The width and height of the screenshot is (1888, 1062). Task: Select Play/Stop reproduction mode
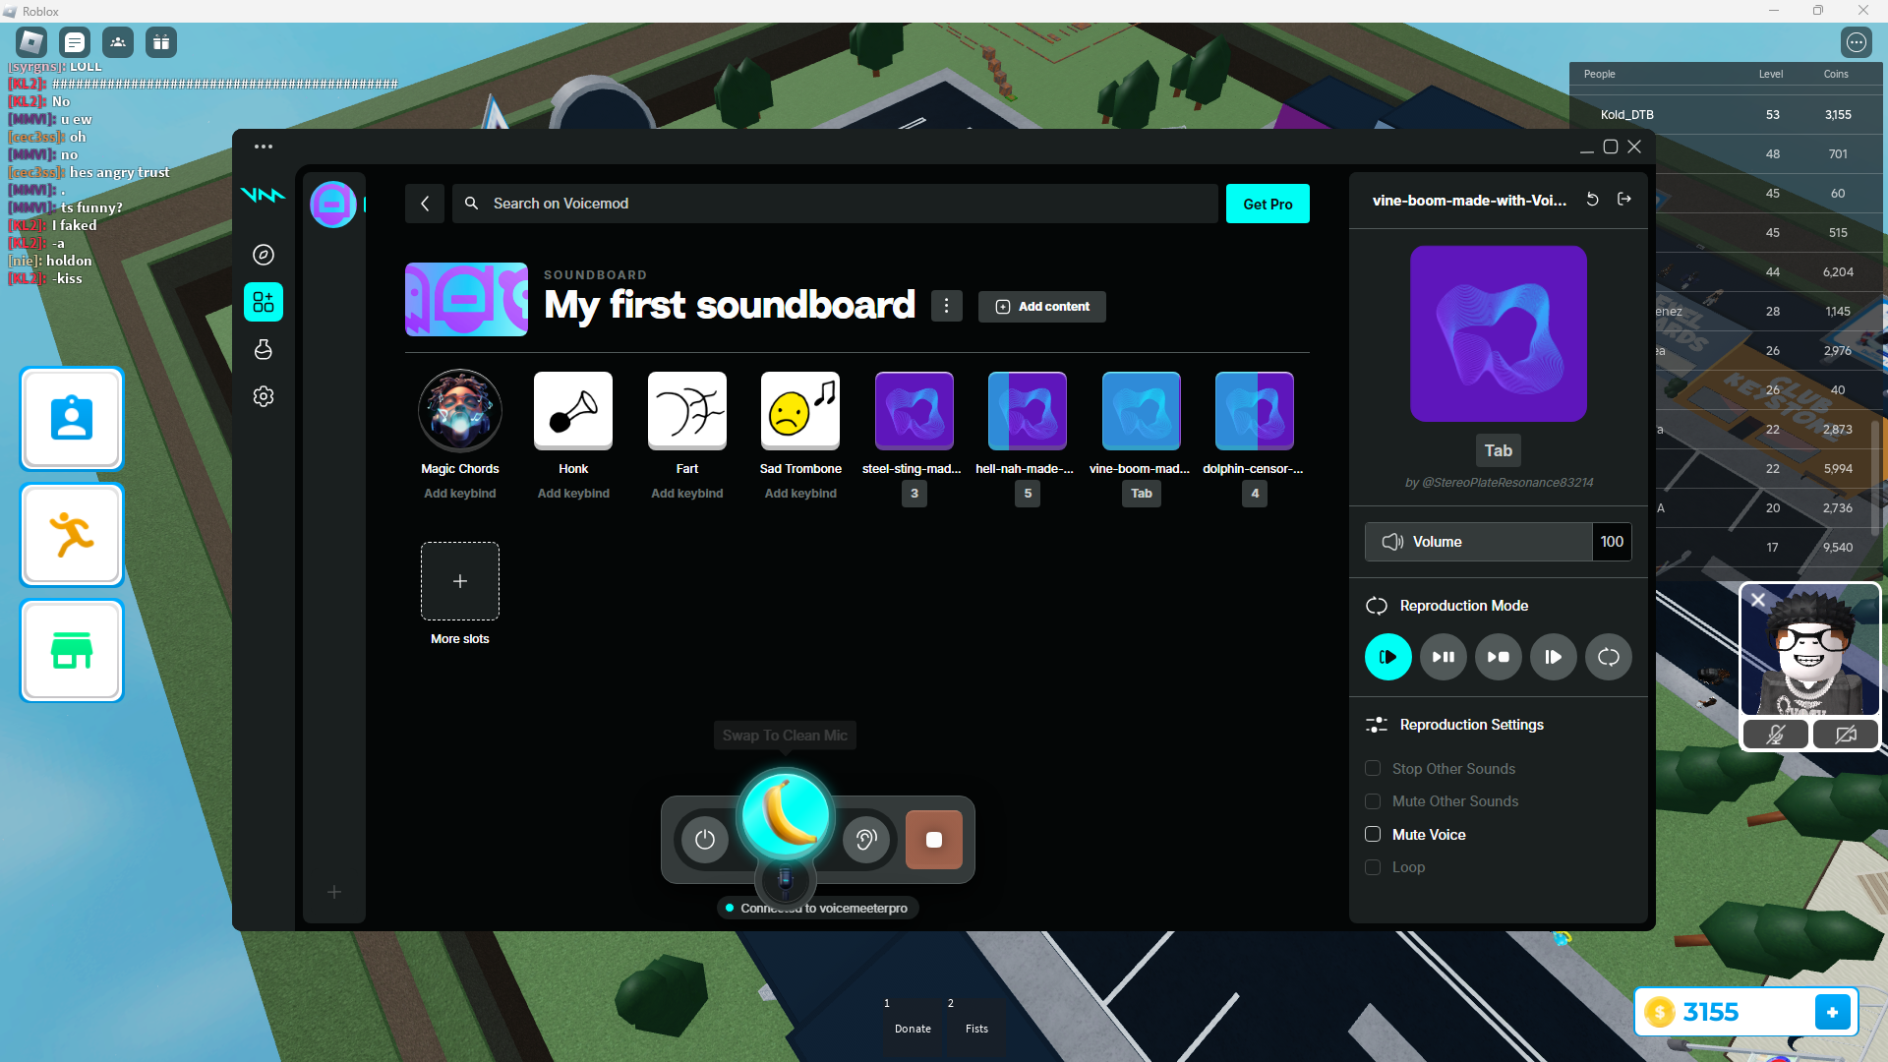click(x=1499, y=657)
